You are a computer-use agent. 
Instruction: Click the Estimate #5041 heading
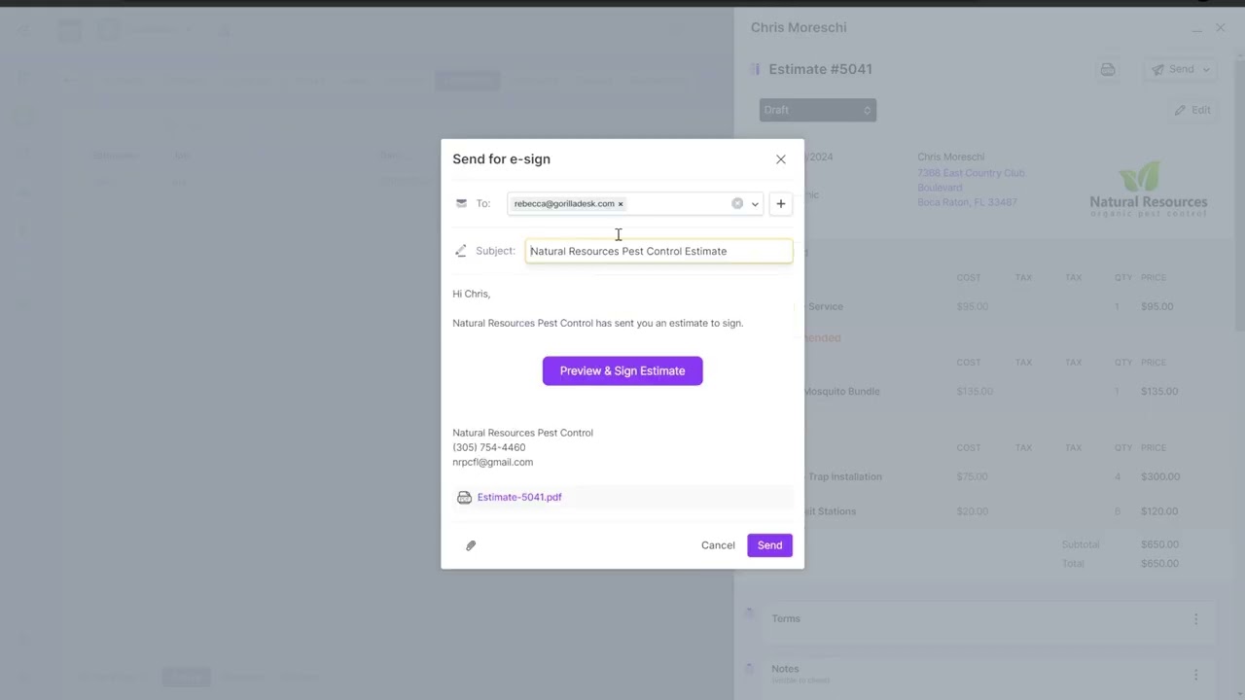[820, 69]
